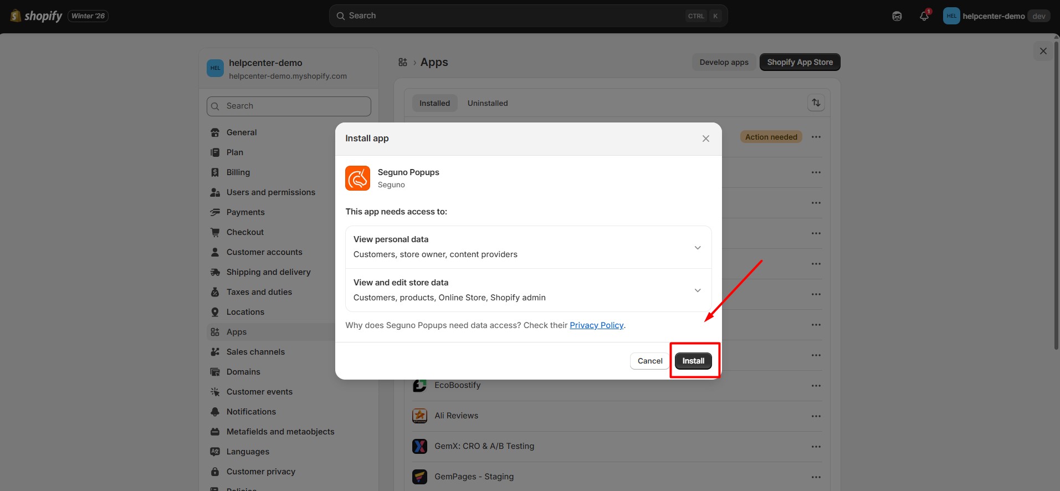The width and height of the screenshot is (1060, 491).
Task: Click the Plan icon in sidebar
Action: 215,152
